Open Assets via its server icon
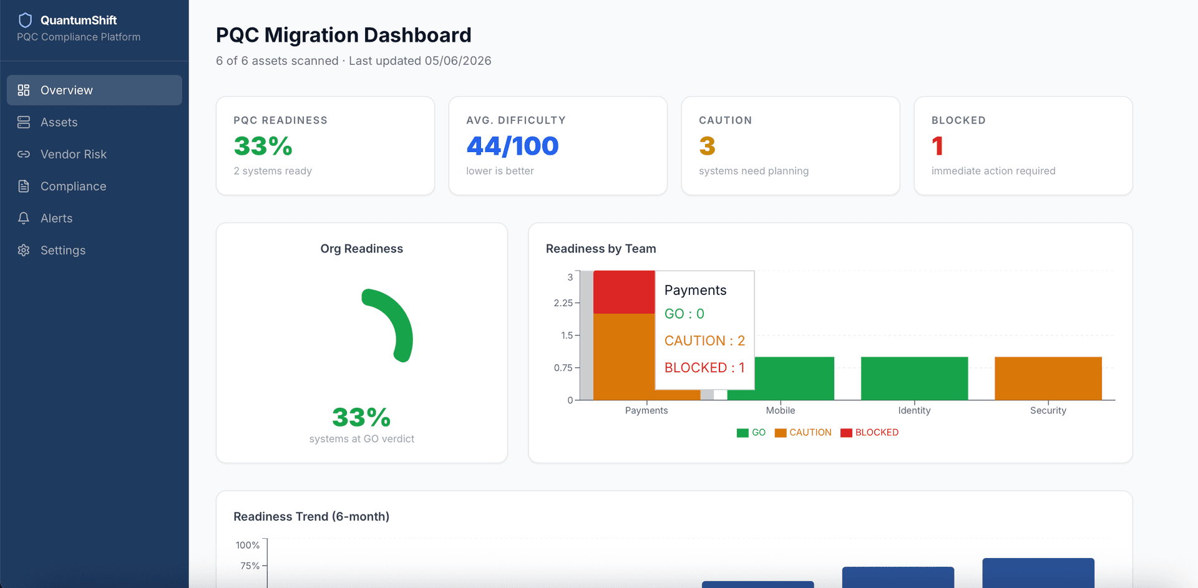This screenshot has height=588, width=1198. pos(24,122)
